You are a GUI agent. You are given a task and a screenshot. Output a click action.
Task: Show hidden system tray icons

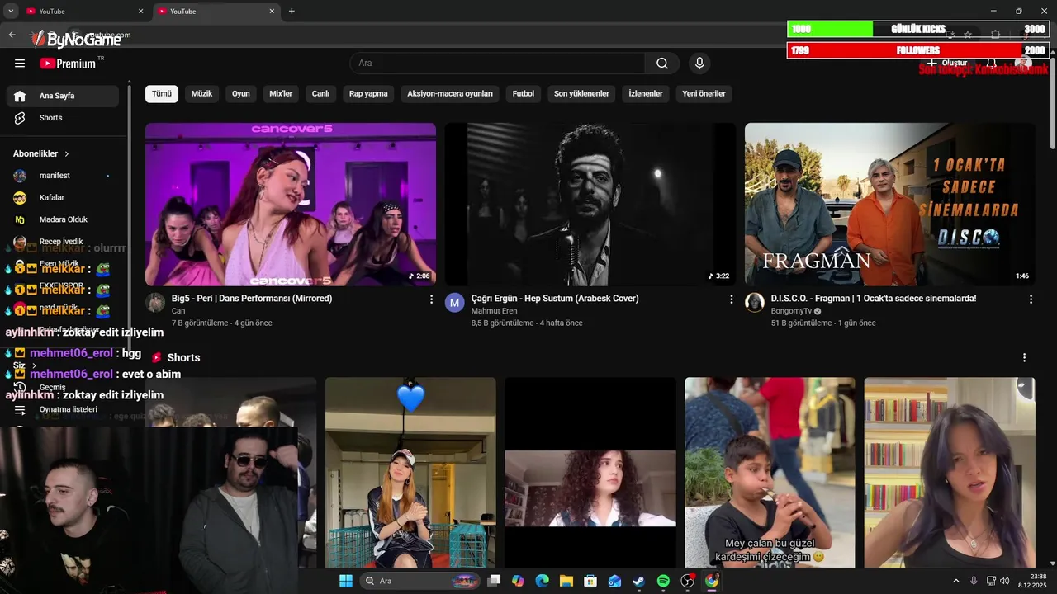click(x=956, y=581)
